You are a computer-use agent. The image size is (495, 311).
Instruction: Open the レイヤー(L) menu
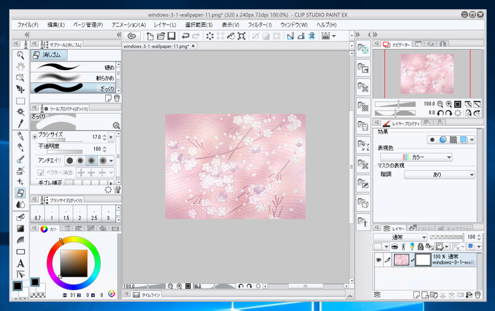click(x=165, y=25)
